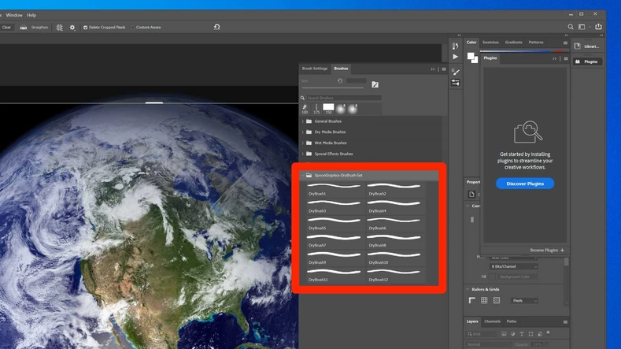Click the Discover Plugins button
621x349 pixels.
click(x=525, y=184)
